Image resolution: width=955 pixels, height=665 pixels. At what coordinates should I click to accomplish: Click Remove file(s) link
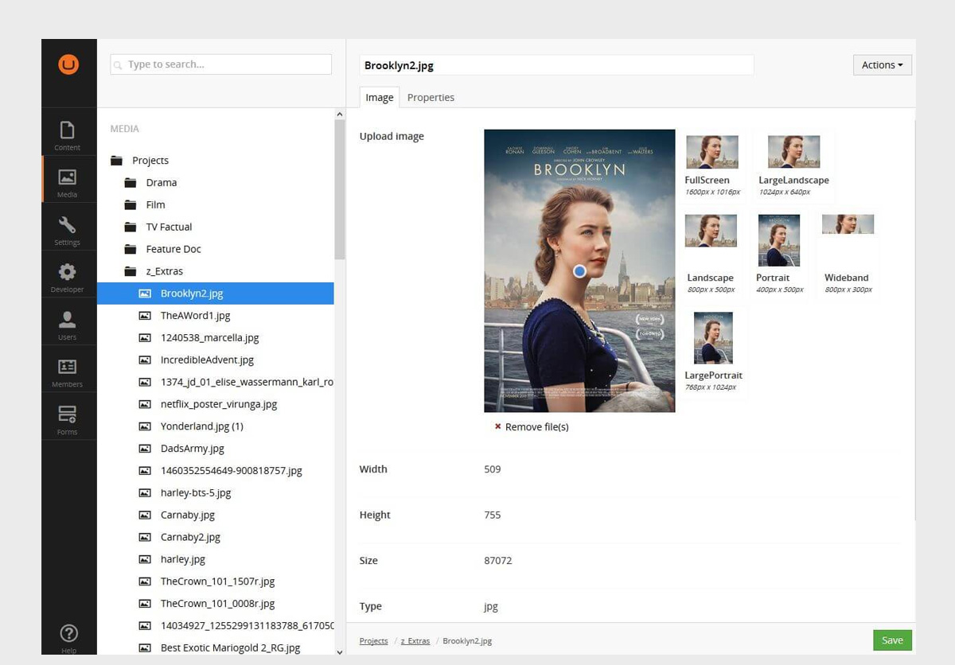(x=536, y=427)
